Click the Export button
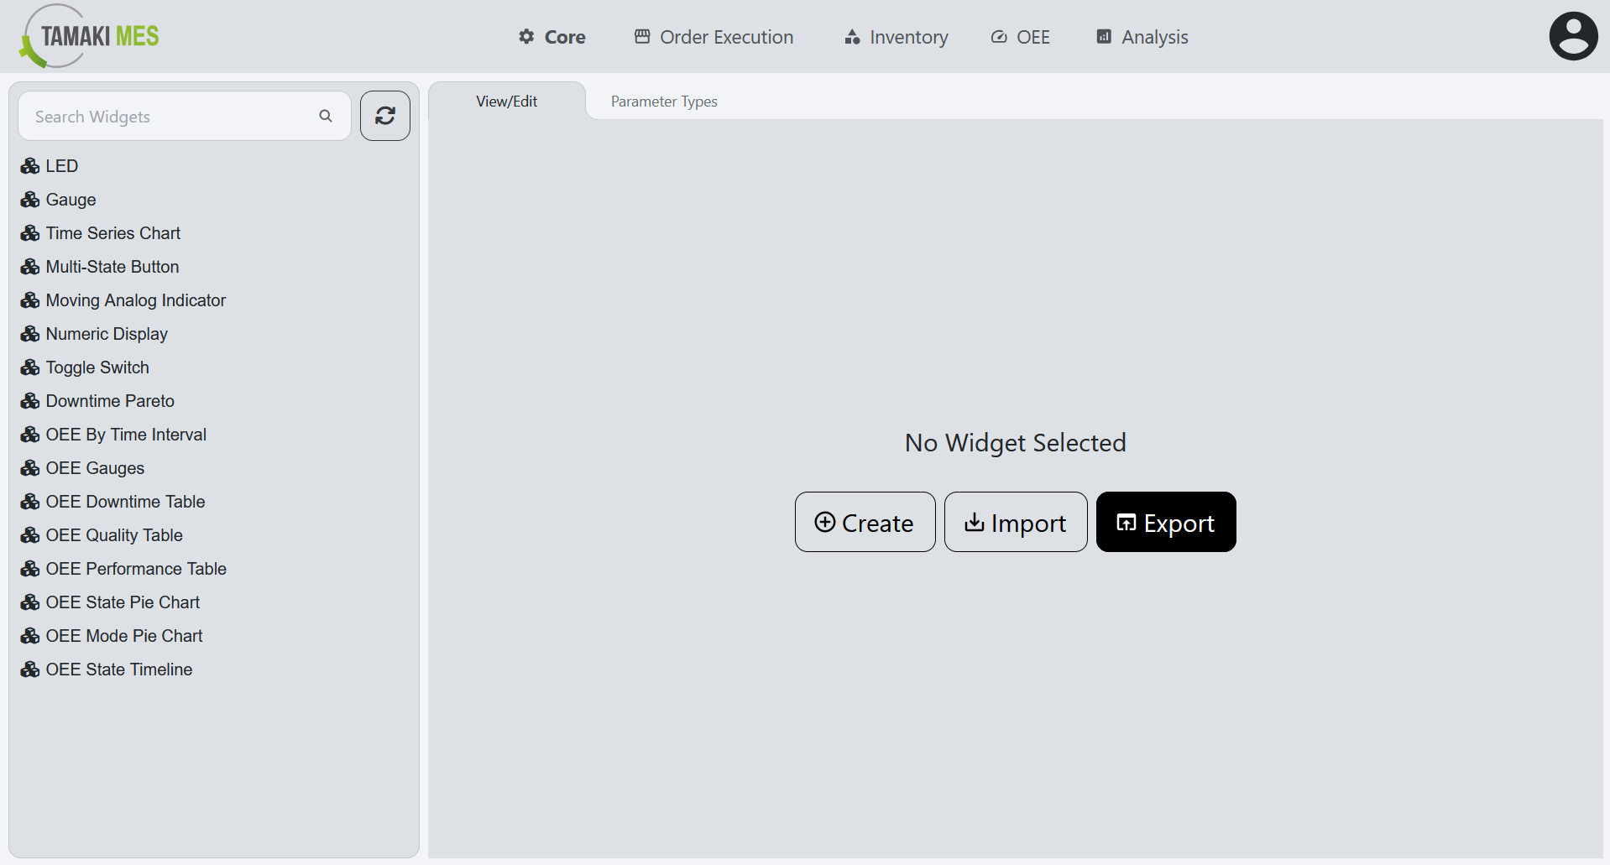Screen dimensions: 1610x865 coord(1166,522)
